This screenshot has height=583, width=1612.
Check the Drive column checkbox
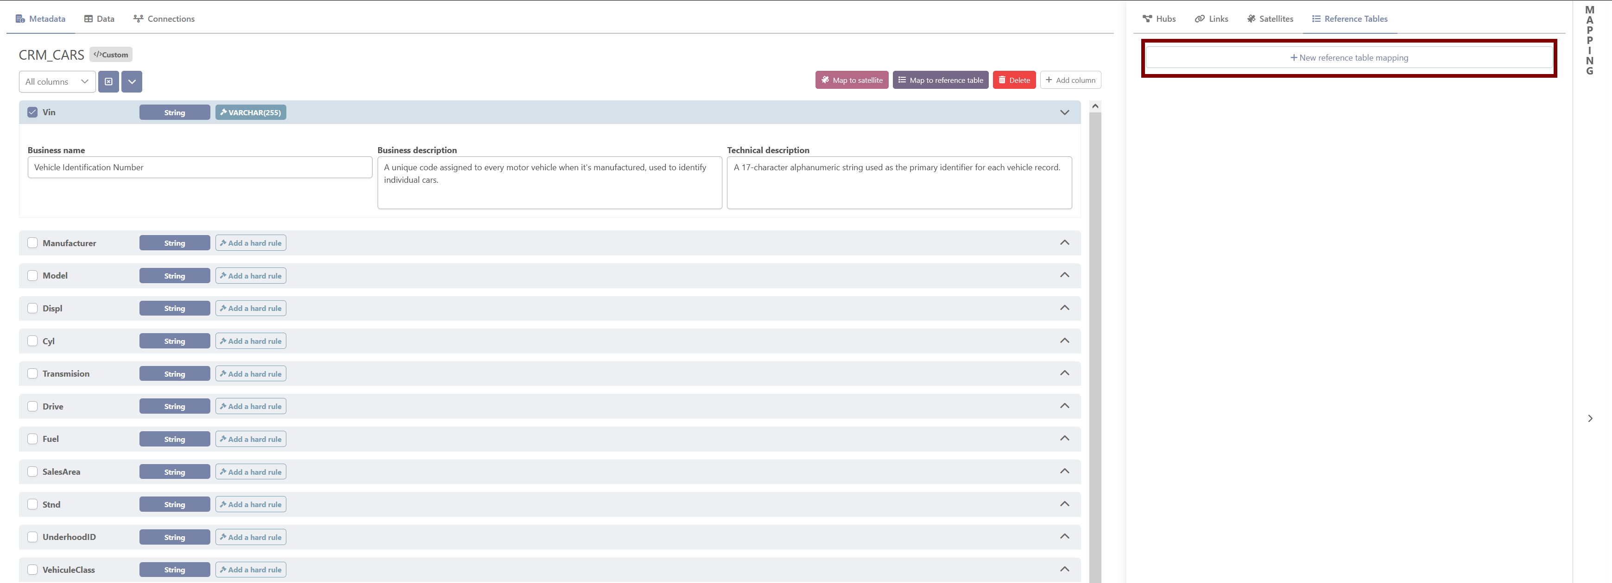click(32, 406)
